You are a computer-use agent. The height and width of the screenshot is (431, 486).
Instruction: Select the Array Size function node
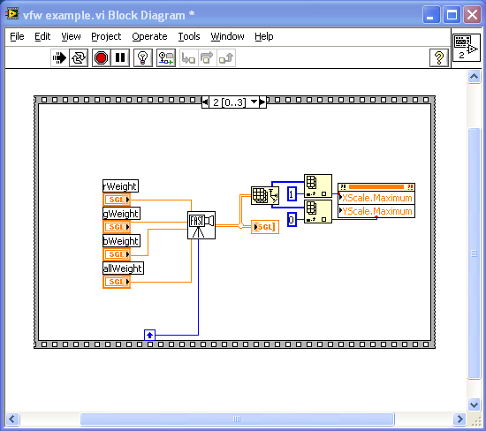click(265, 195)
